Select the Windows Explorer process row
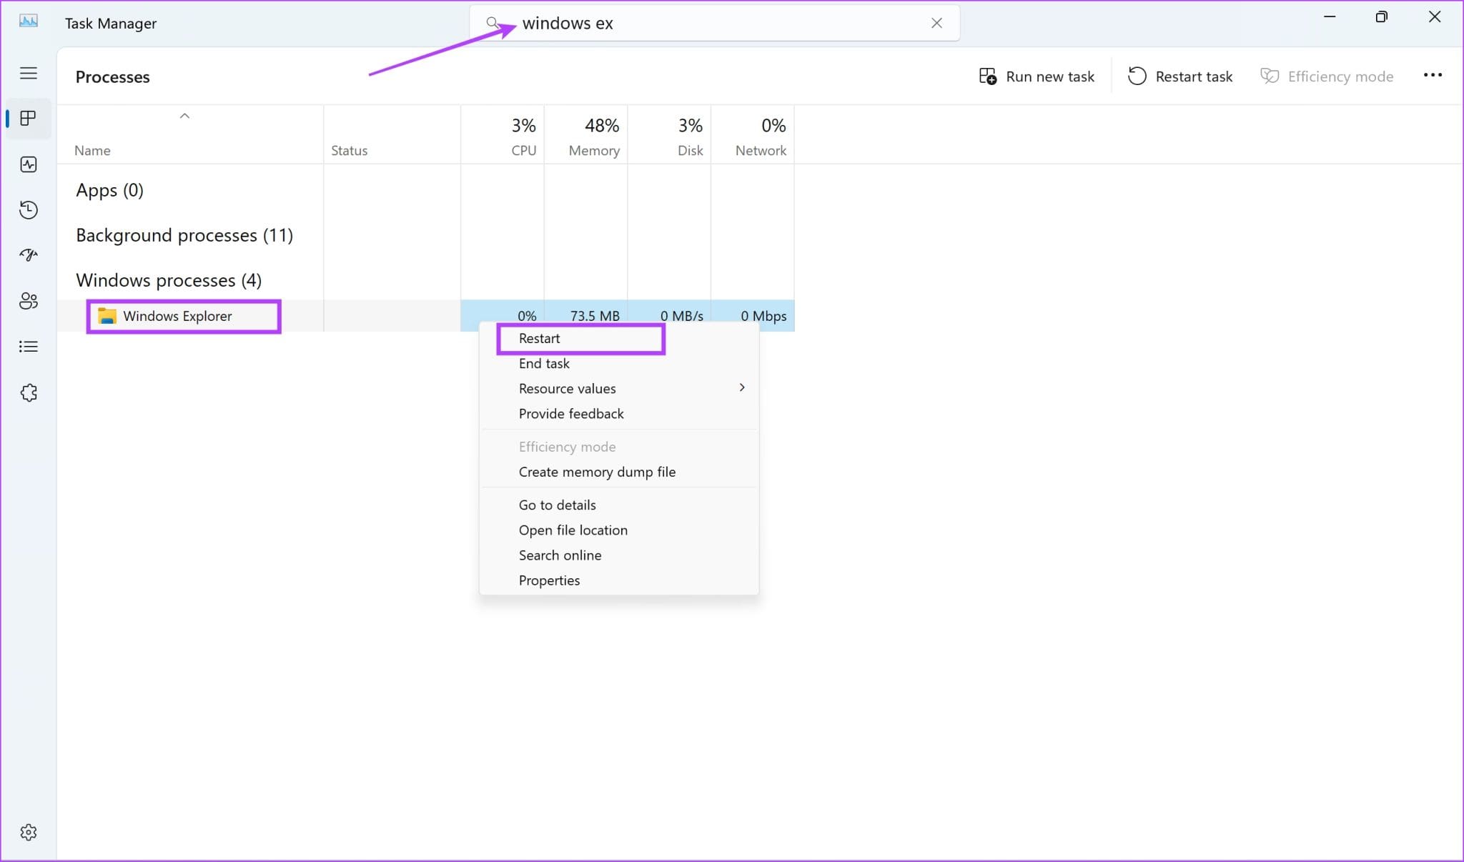 tap(177, 315)
